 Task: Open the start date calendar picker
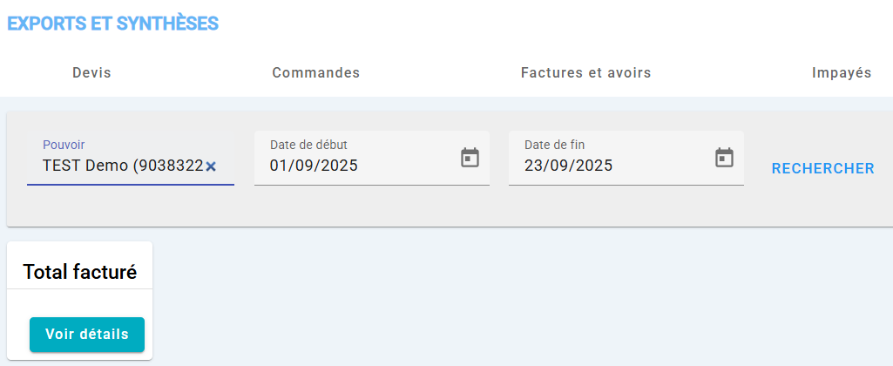[470, 158]
